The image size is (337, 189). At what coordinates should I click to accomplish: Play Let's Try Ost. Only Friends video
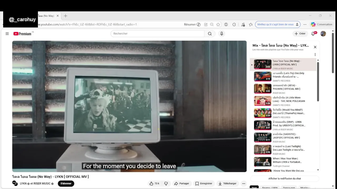click(283, 77)
